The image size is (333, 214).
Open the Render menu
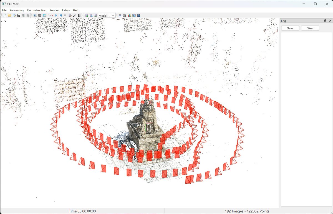54,10
